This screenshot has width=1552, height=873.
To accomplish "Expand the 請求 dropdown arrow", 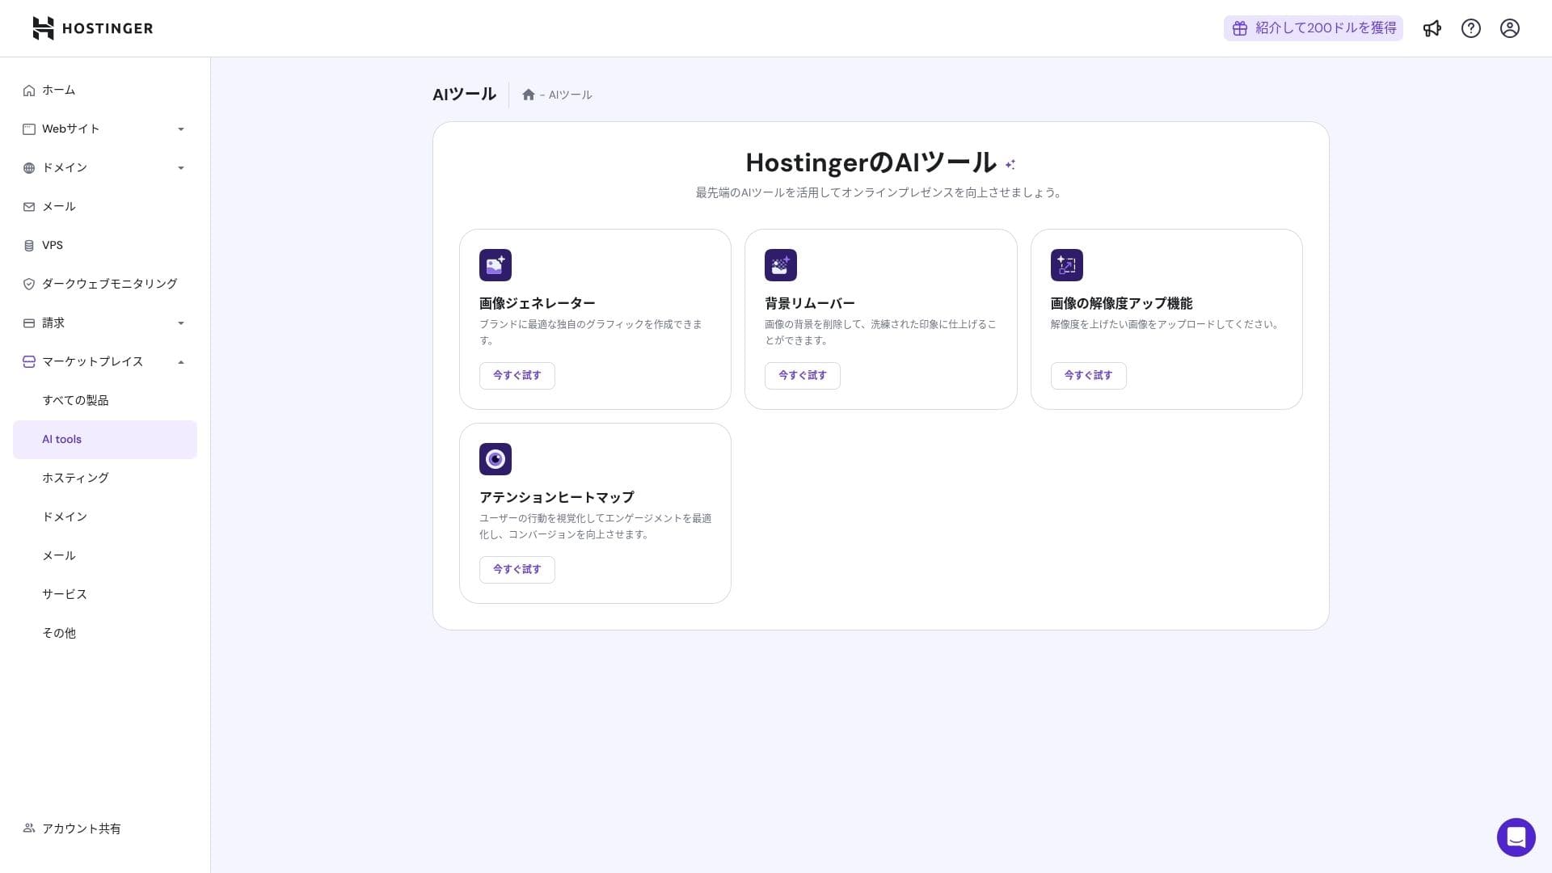I will pos(181,323).
